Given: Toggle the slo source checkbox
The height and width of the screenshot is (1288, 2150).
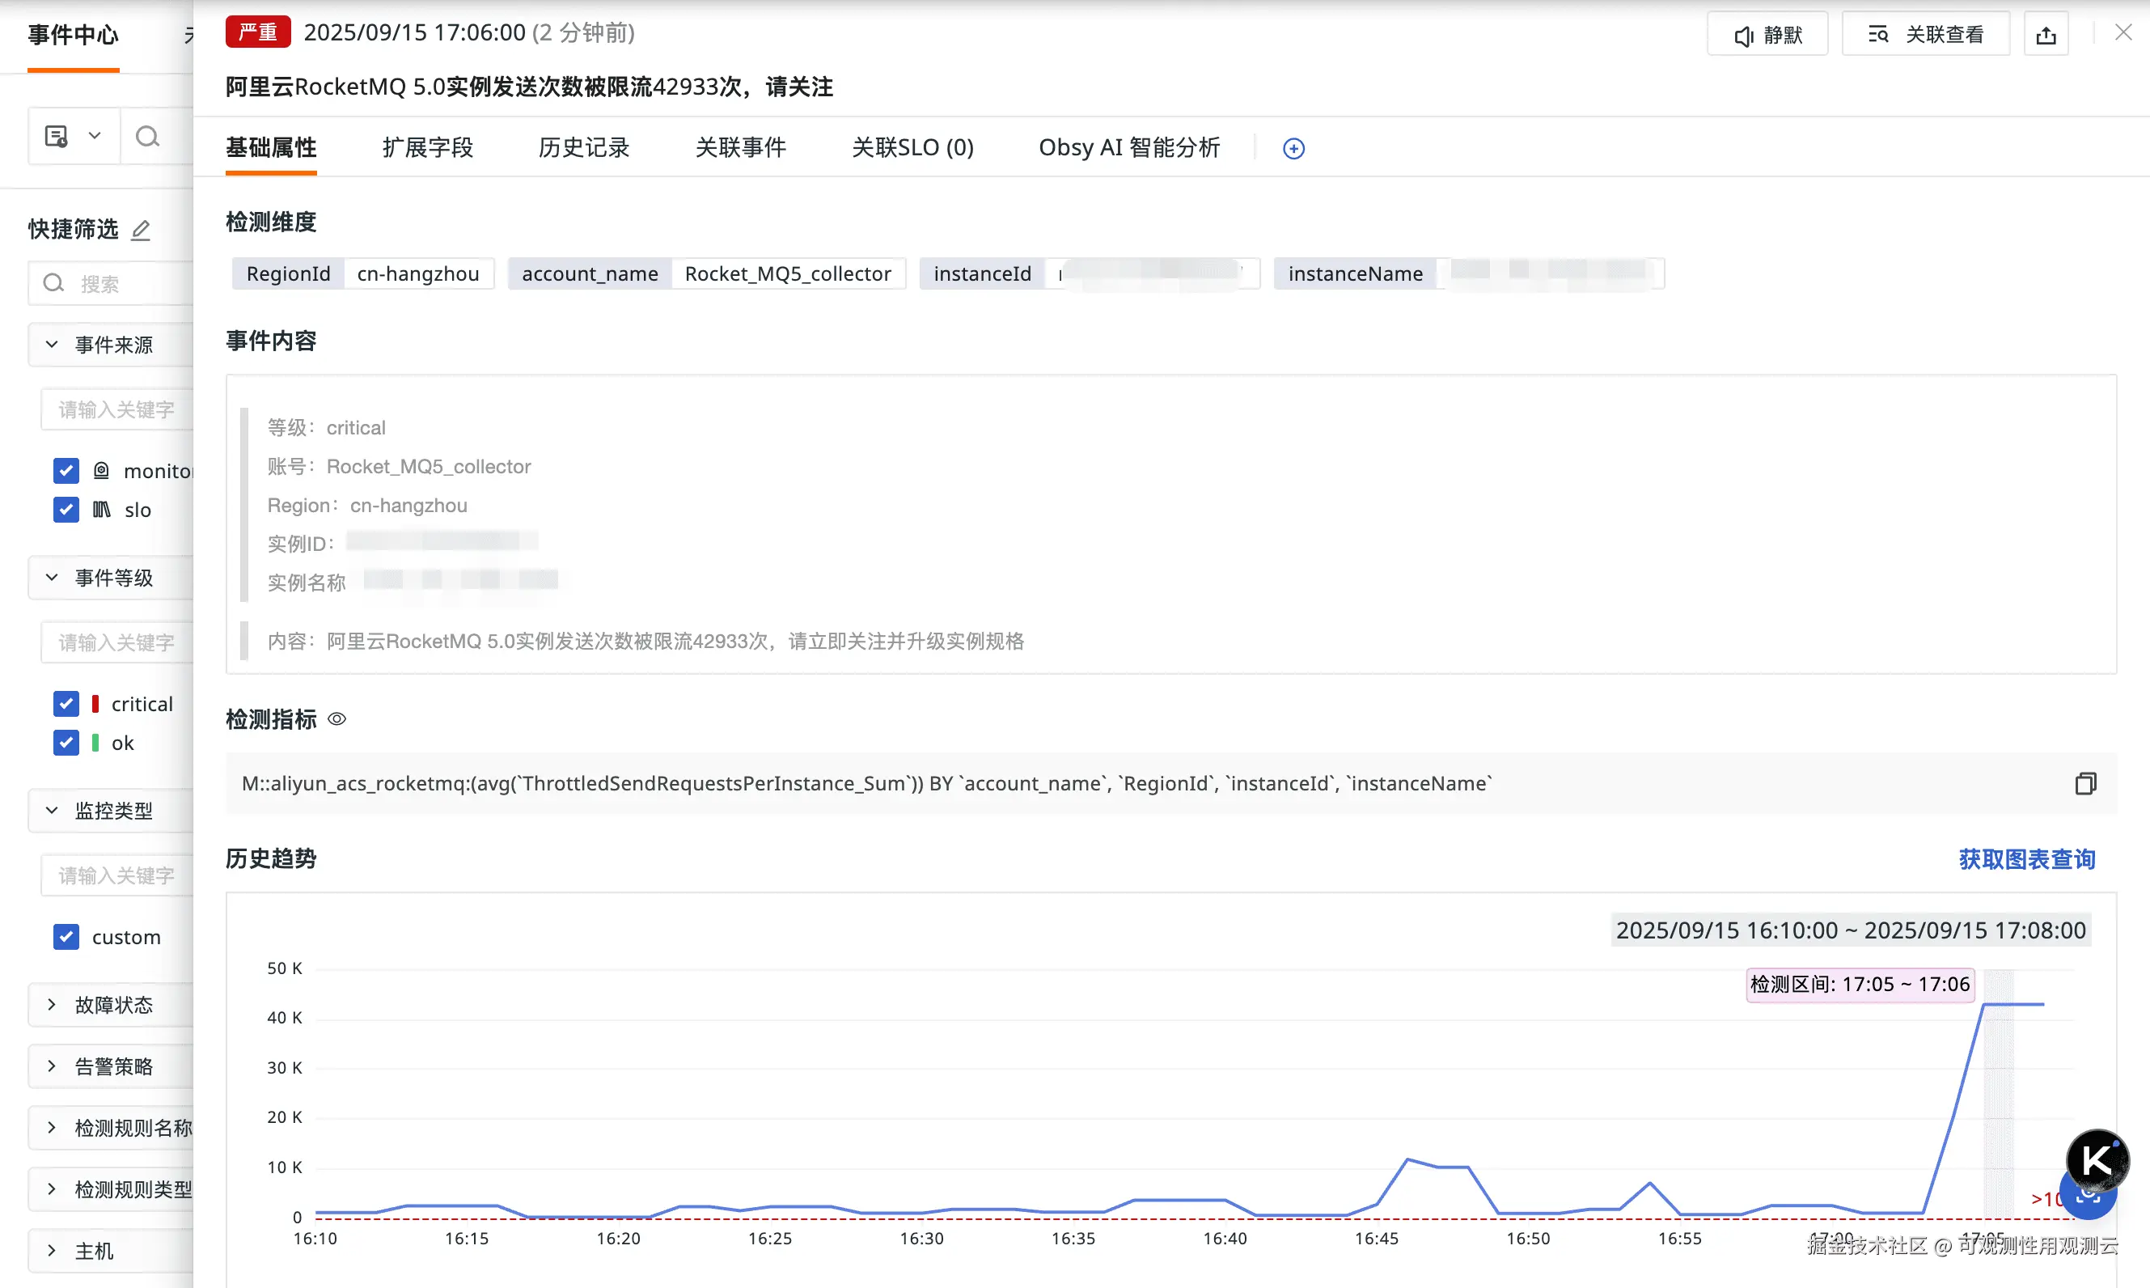Looking at the screenshot, I should [x=66, y=510].
